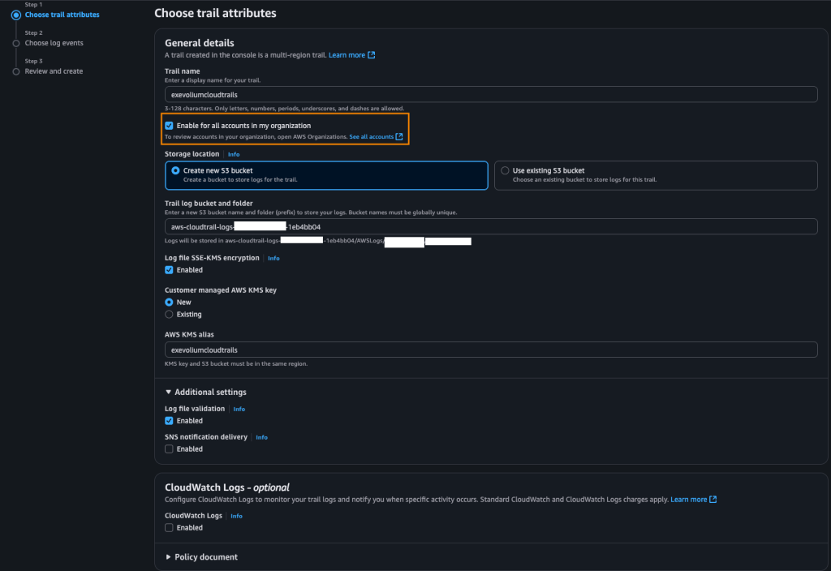Collapse the Additional settings section
Screen dimensions: 831x571
tap(169, 393)
